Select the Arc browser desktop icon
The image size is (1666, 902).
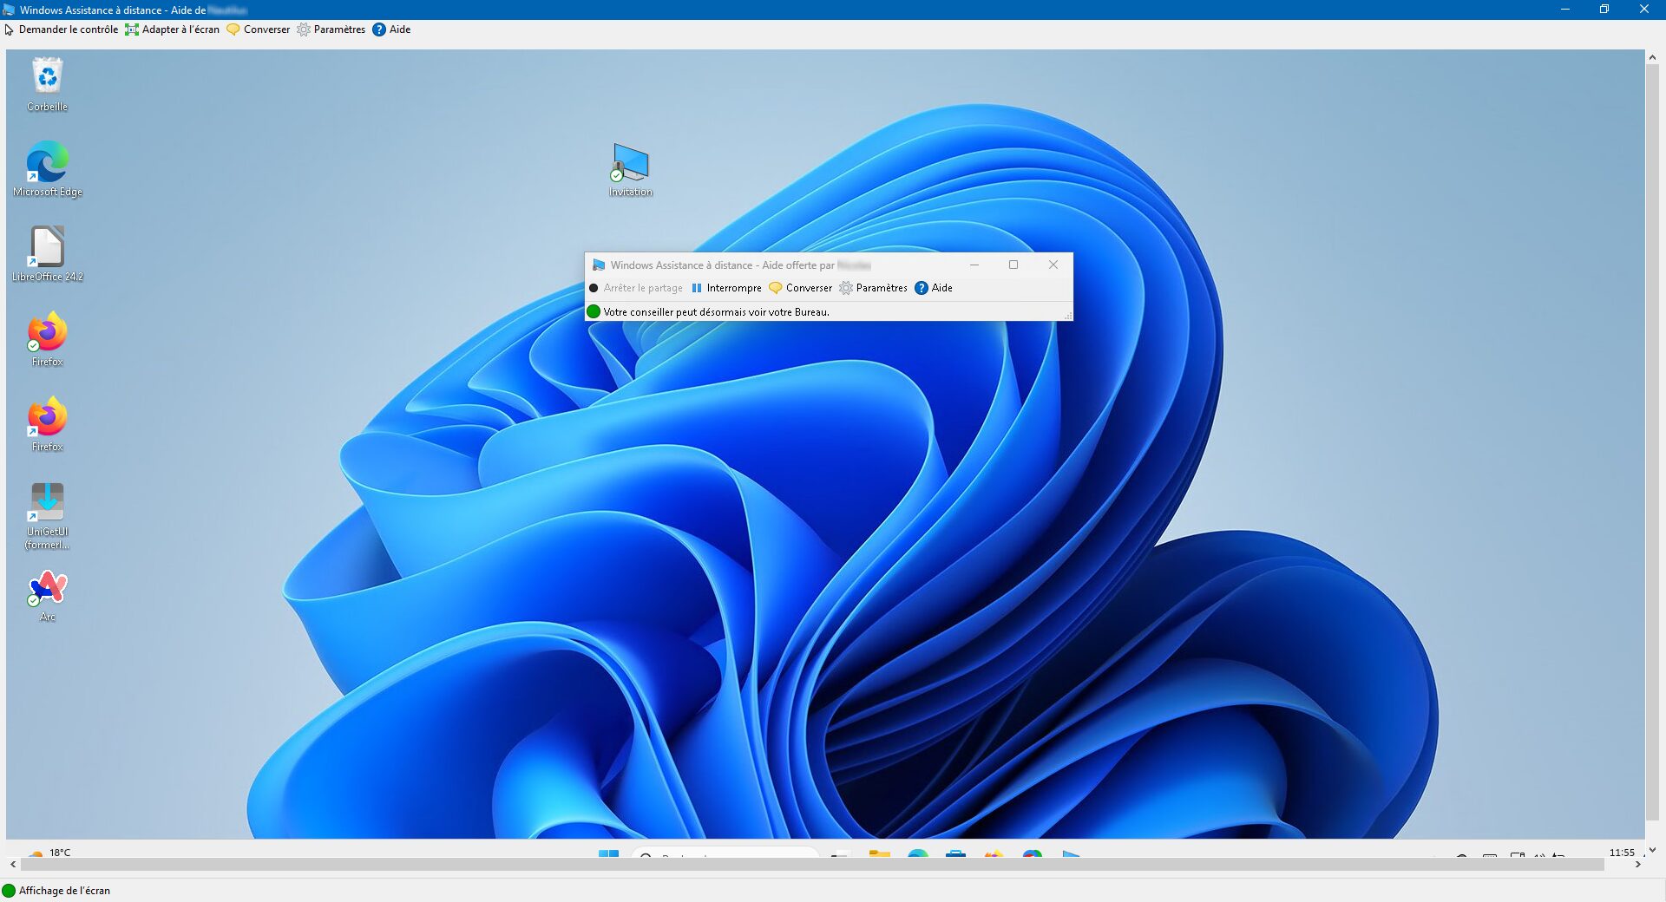point(48,596)
